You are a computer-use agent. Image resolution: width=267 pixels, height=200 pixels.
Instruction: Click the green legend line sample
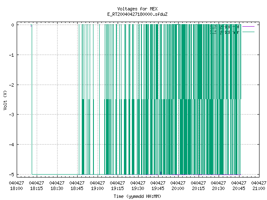tap(248, 32)
